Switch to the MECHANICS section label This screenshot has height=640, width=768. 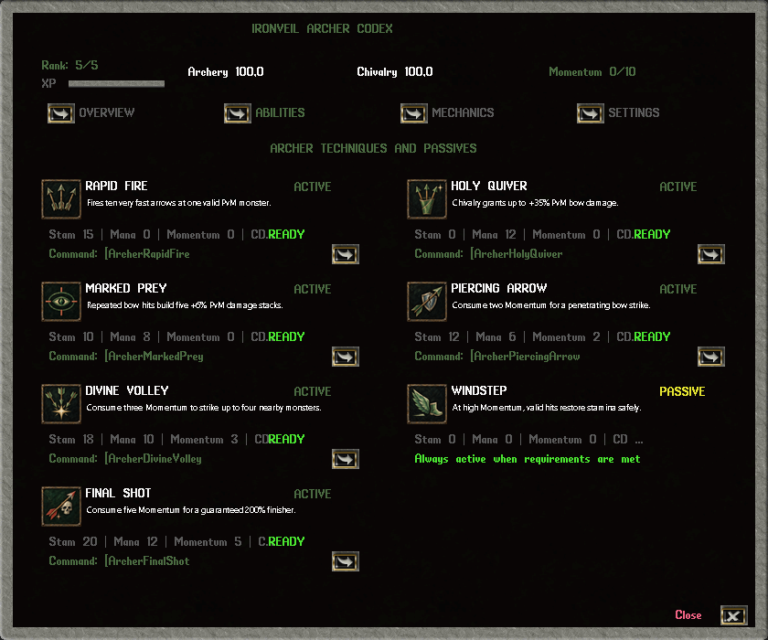tap(463, 112)
